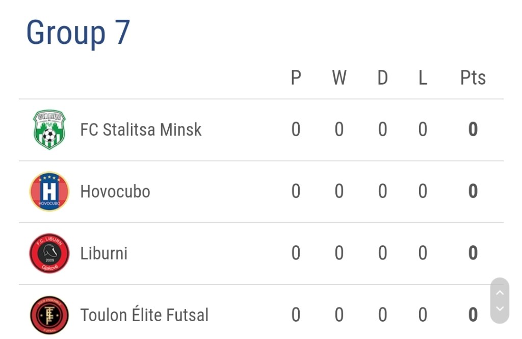The height and width of the screenshot is (339, 522).
Task: Click the Toulon Élite Futsal crest
Action: pos(49,315)
